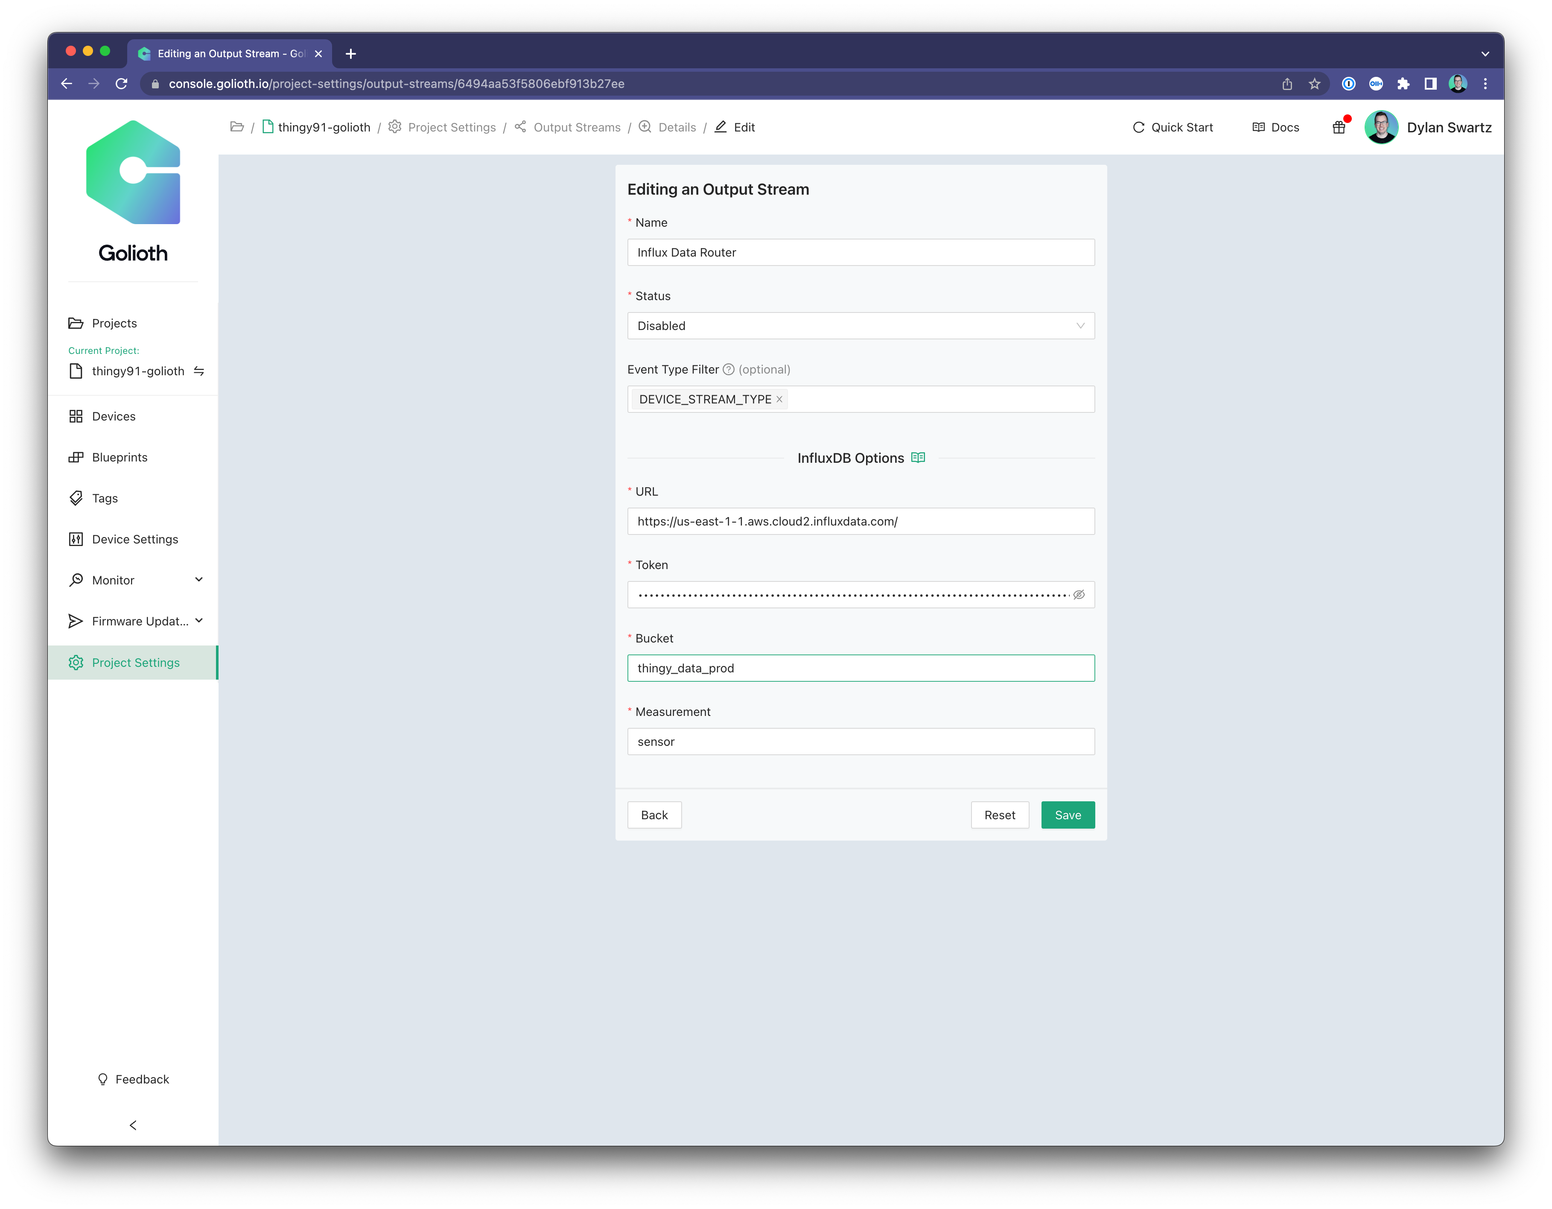The width and height of the screenshot is (1552, 1209).
Task: Click the browser address bar URL
Action: [397, 84]
